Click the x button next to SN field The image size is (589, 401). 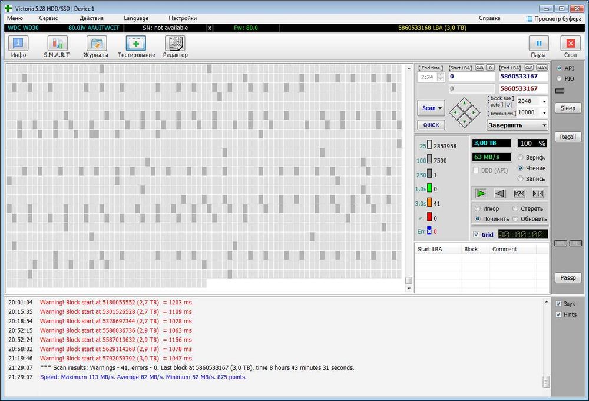click(210, 28)
